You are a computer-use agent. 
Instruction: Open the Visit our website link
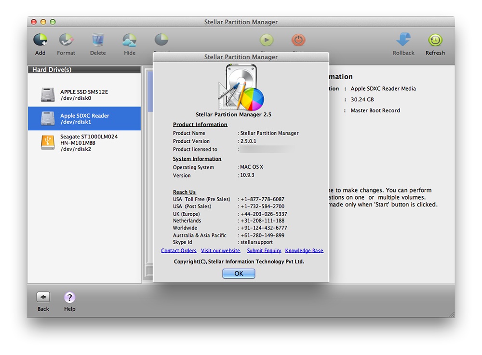pyautogui.click(x=221, y=250)
